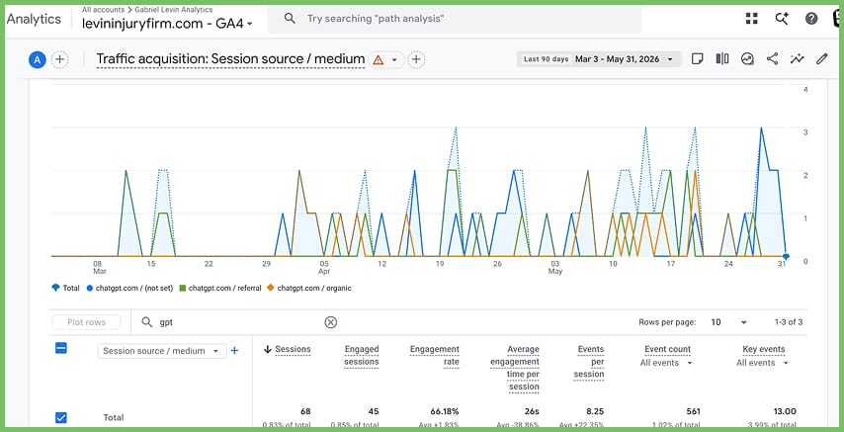Image resolution: width=844 pixels, height=432 pixels.
Task: Open Event count 'All events' dropdown
Action: click(666, 363)
